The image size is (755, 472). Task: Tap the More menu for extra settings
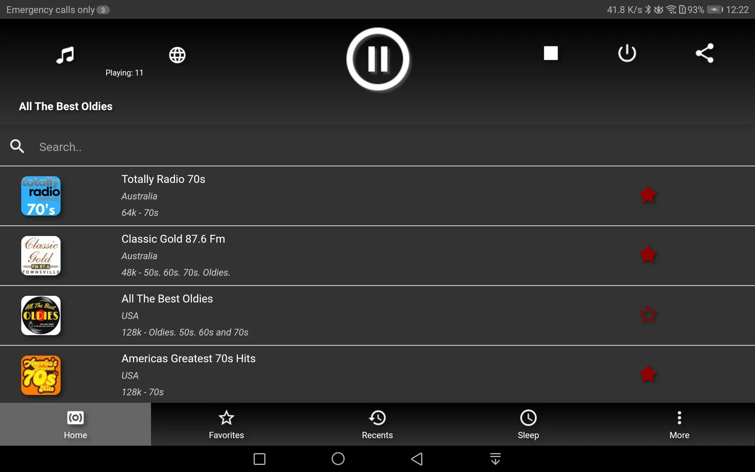click(679, 424)
